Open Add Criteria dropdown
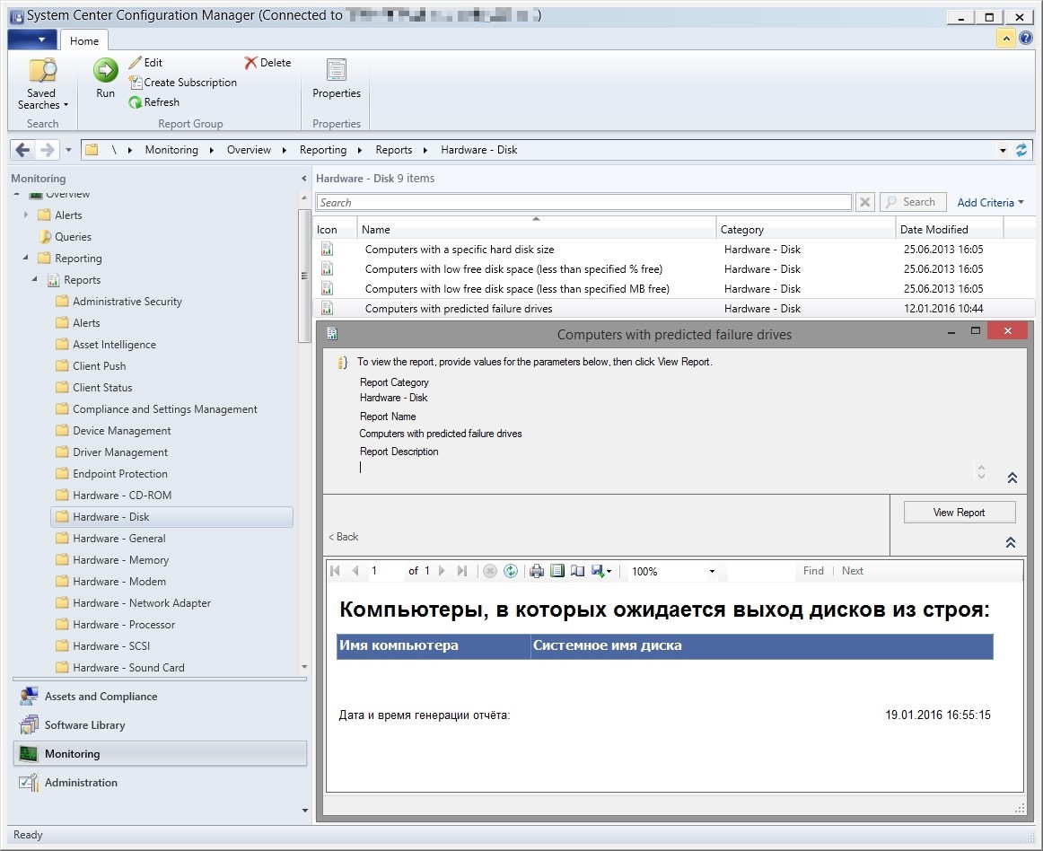1043x851 pixels. [990, 203]
